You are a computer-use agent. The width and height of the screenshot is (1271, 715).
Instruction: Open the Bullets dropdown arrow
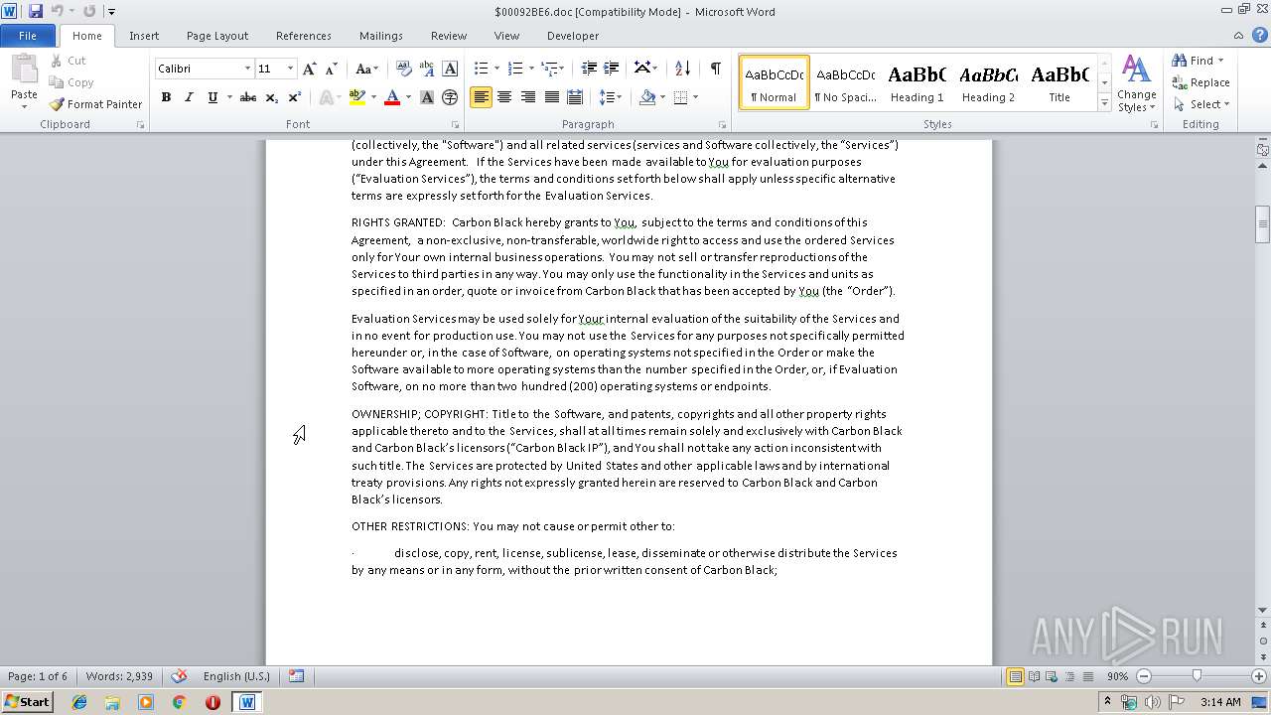497,69
